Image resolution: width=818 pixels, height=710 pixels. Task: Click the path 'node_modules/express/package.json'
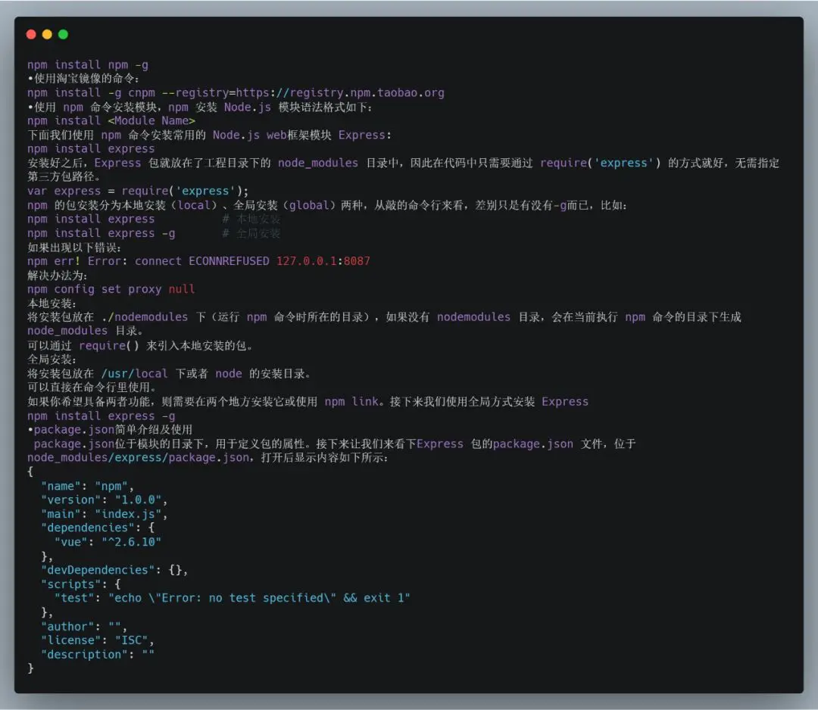pyautogui.click(x=139, y=458)
